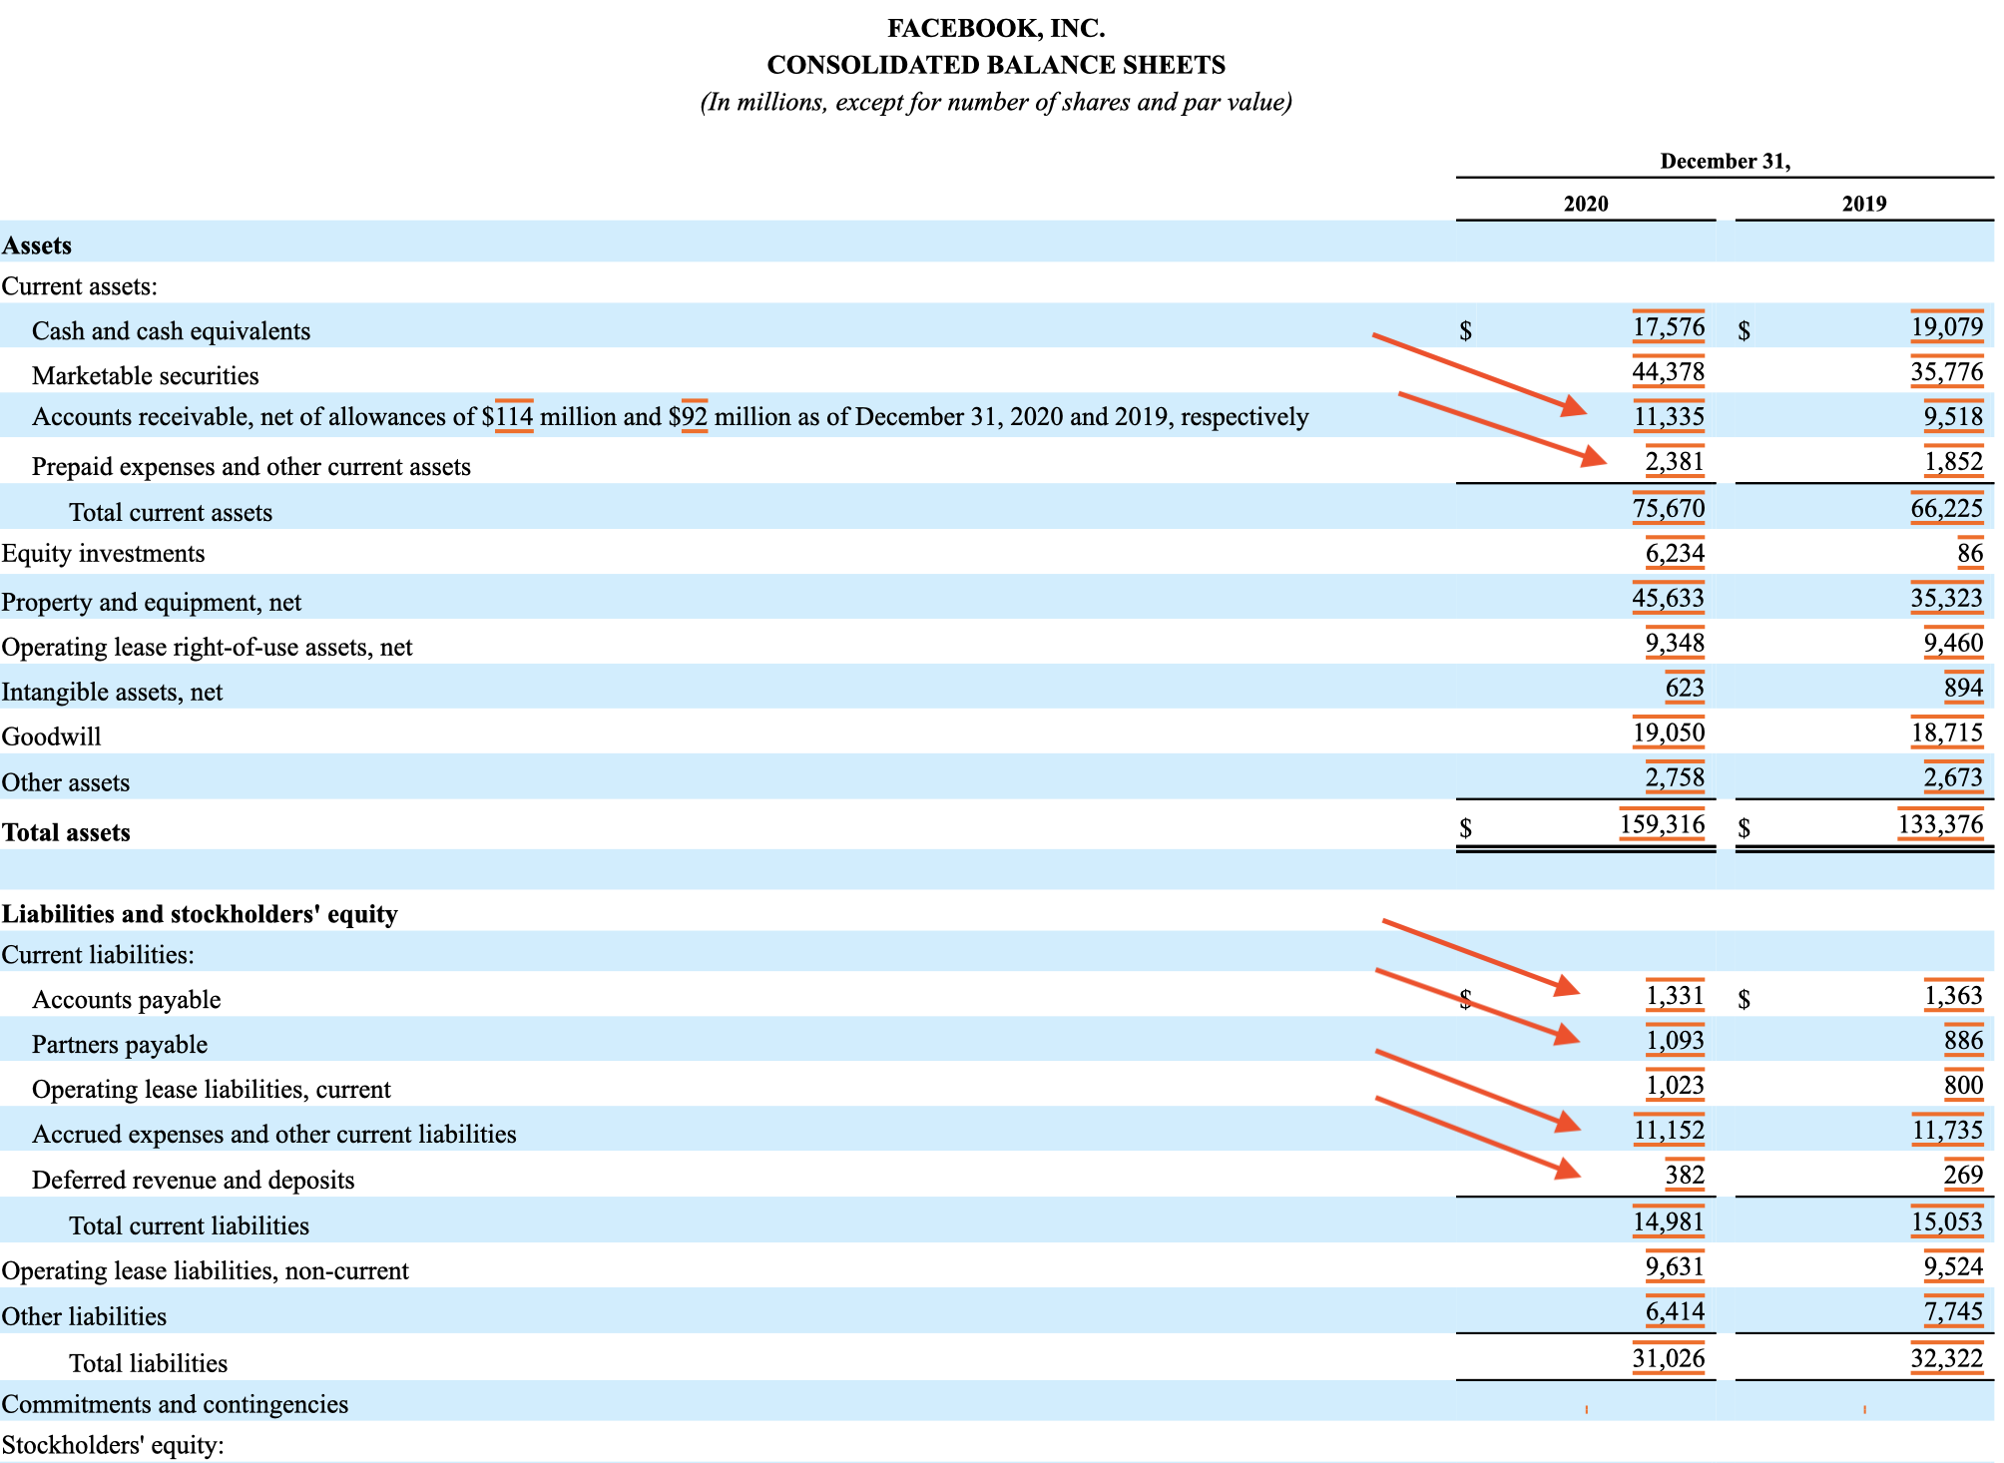Image resolution: width=2004 pixels, height=1463 pixels.
Task: Click the $114 allowance amount in text
Action: (514, 416)
